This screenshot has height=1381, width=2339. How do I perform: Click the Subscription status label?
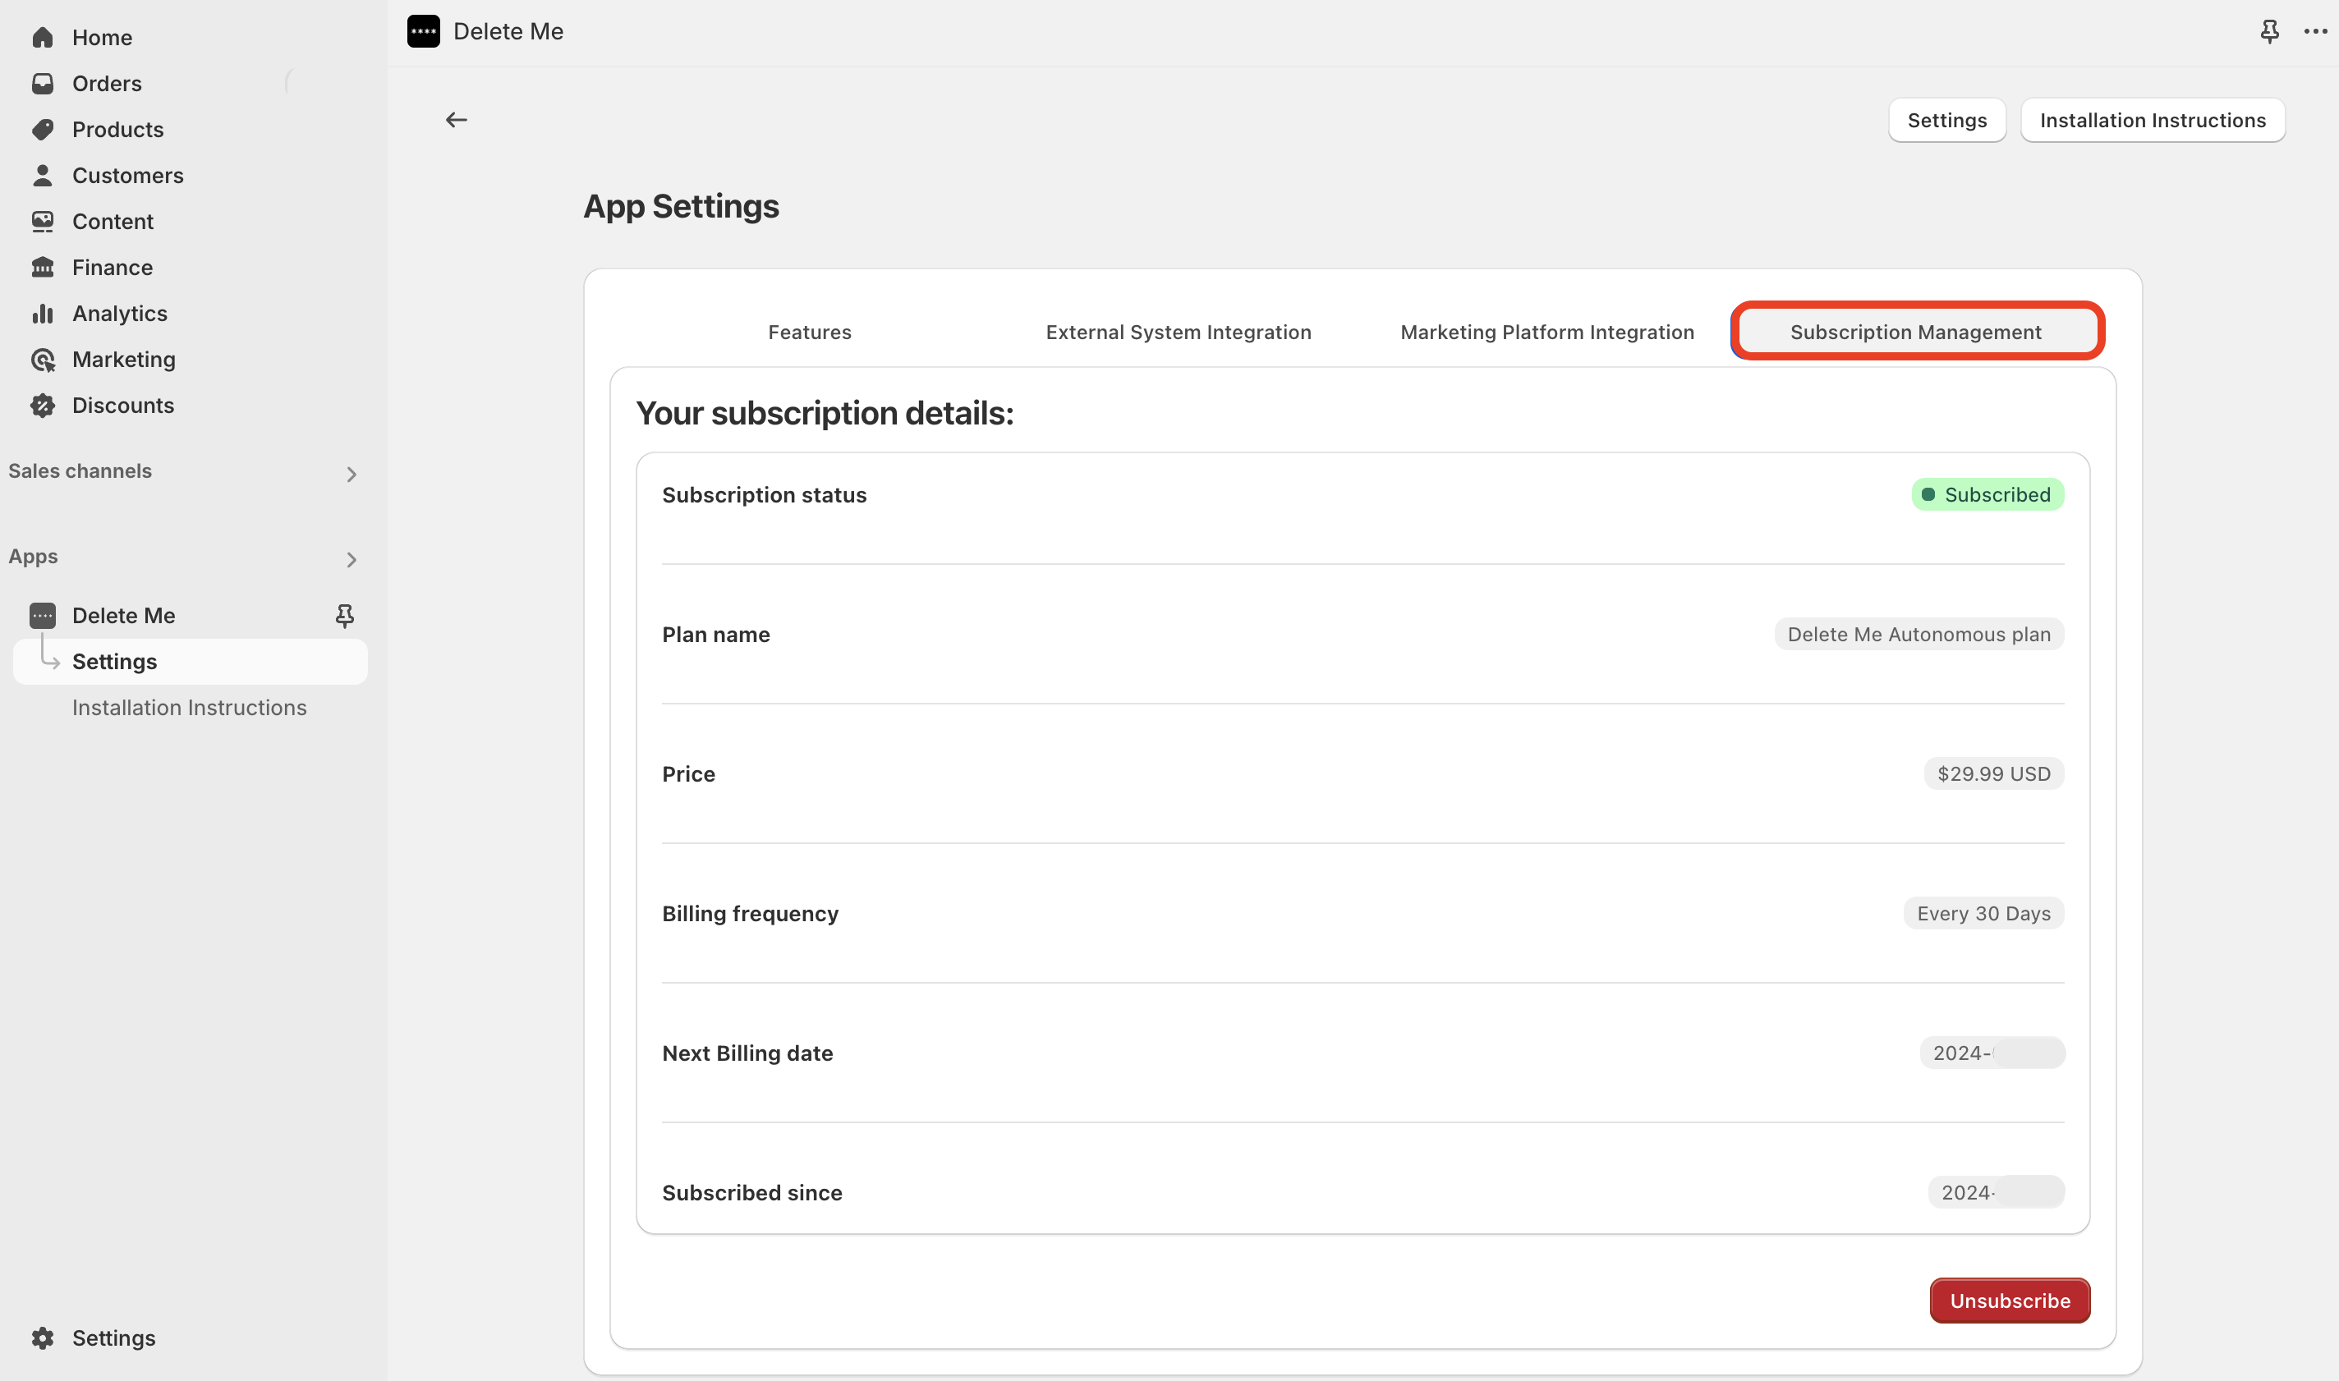coord(764,495)
